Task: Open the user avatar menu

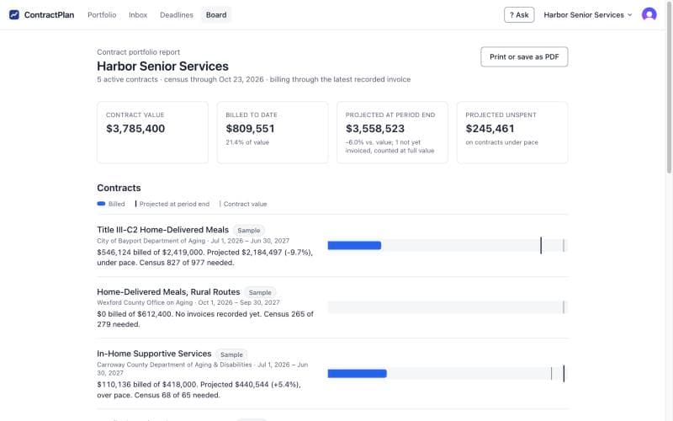Action: click(x=649, y=14)
